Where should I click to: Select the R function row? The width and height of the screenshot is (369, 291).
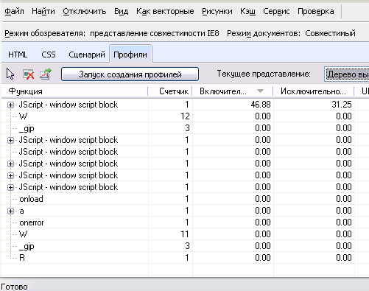point(185,258)
